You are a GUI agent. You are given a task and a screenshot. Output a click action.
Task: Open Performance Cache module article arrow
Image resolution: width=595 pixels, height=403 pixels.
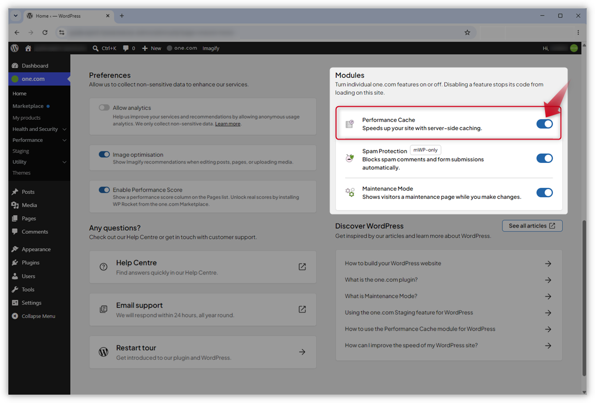(x=548, y=329)
